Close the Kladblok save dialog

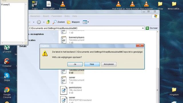coord(140,45)
